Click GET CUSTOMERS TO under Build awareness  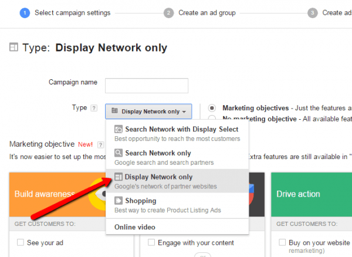pyautogui.click(x=45, y=224)
